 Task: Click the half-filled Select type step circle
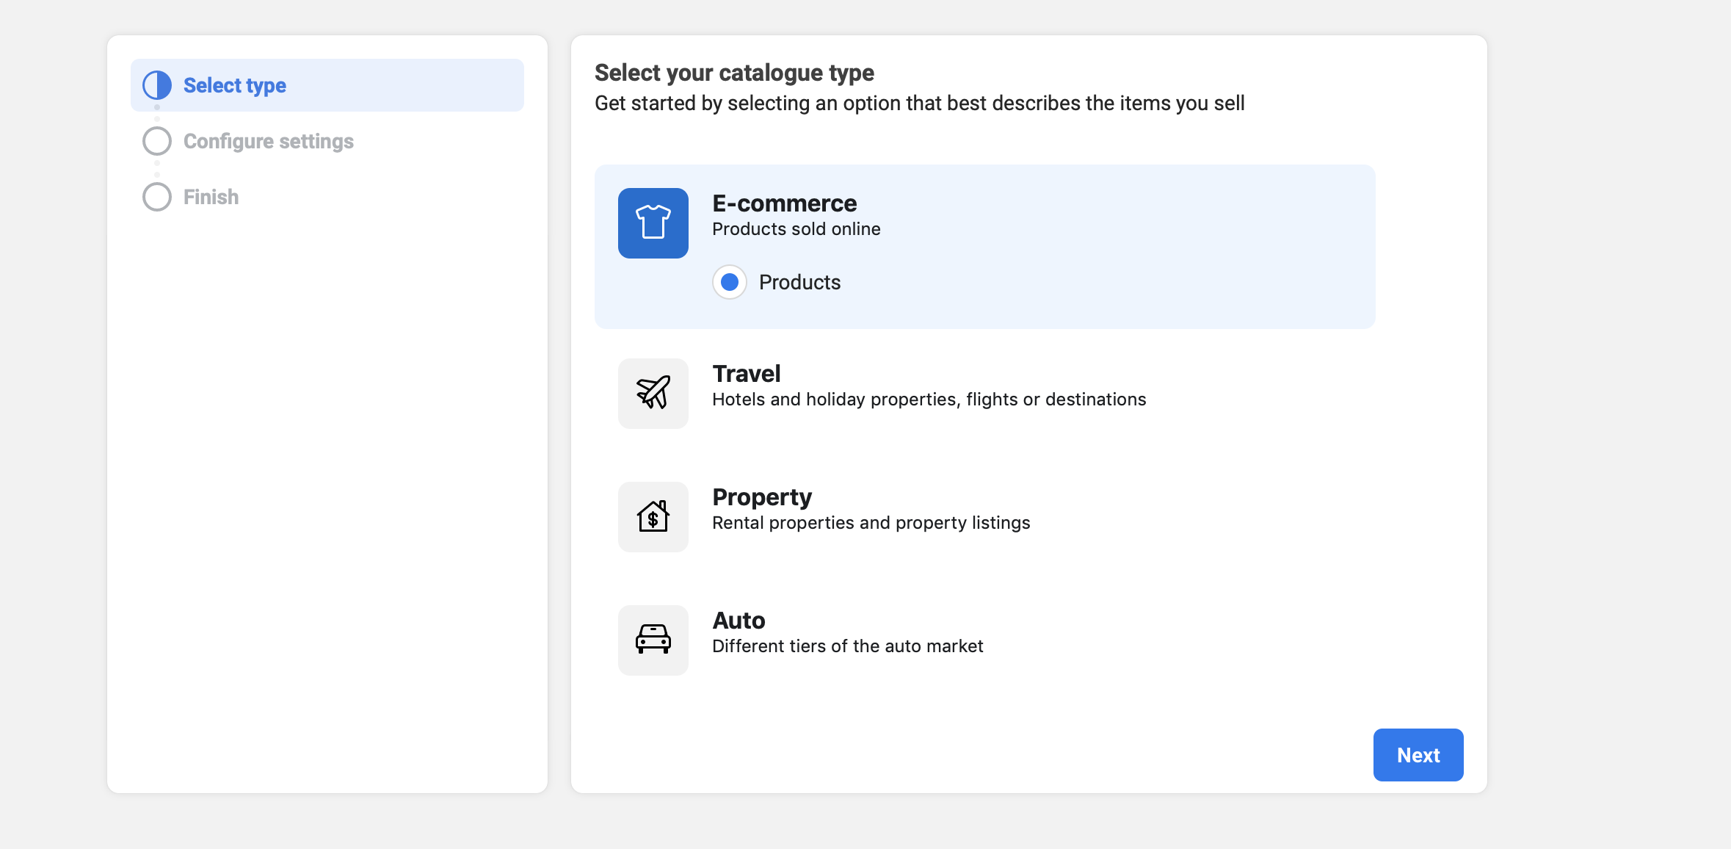coord(157,84)
